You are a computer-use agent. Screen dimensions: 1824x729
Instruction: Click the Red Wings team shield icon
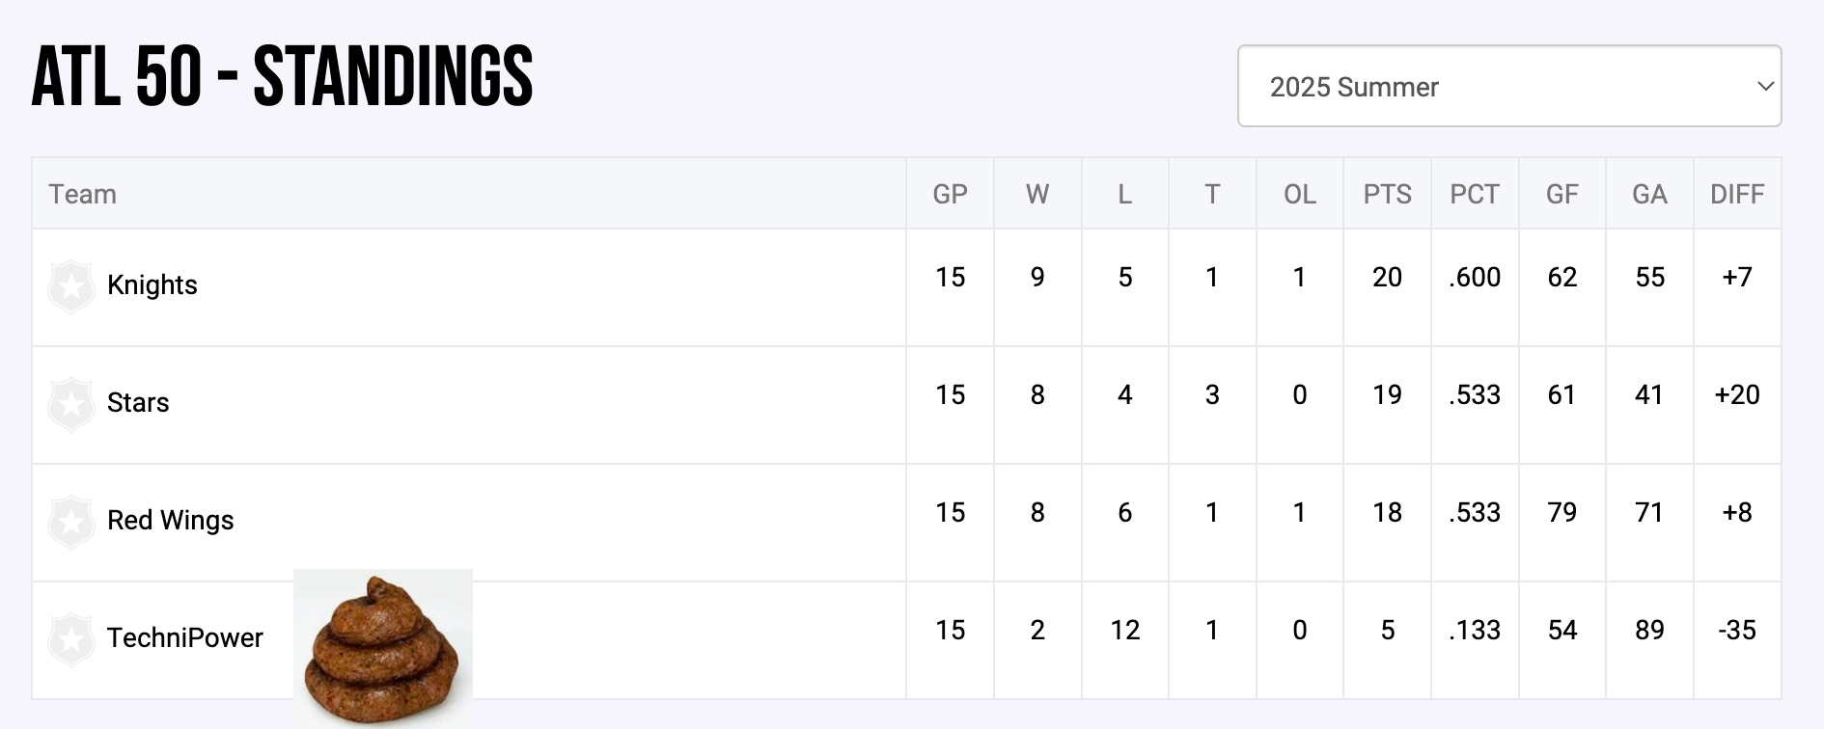pyautogui.click(x=71, y=522)
